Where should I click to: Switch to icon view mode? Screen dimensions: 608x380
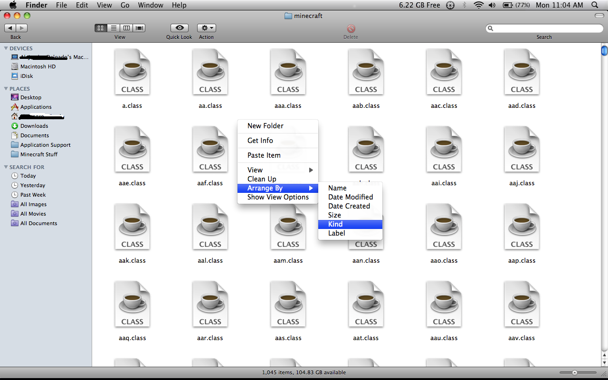(101, 28)
